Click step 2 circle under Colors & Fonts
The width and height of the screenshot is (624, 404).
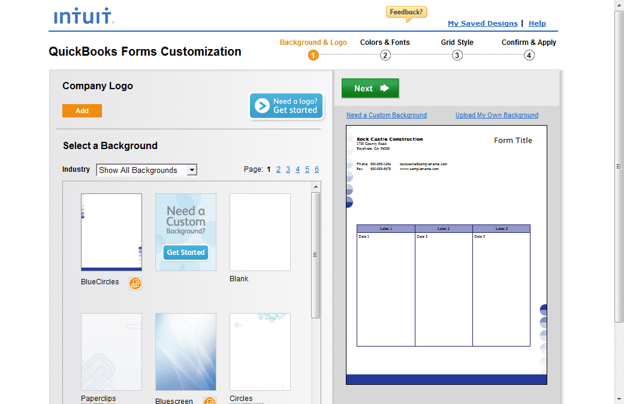tap(385, 55)
